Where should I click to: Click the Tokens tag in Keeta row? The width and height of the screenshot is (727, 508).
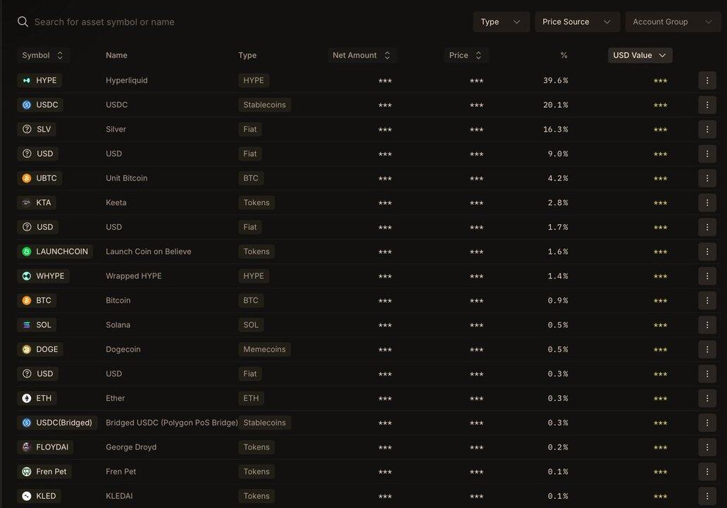[256, 203]
